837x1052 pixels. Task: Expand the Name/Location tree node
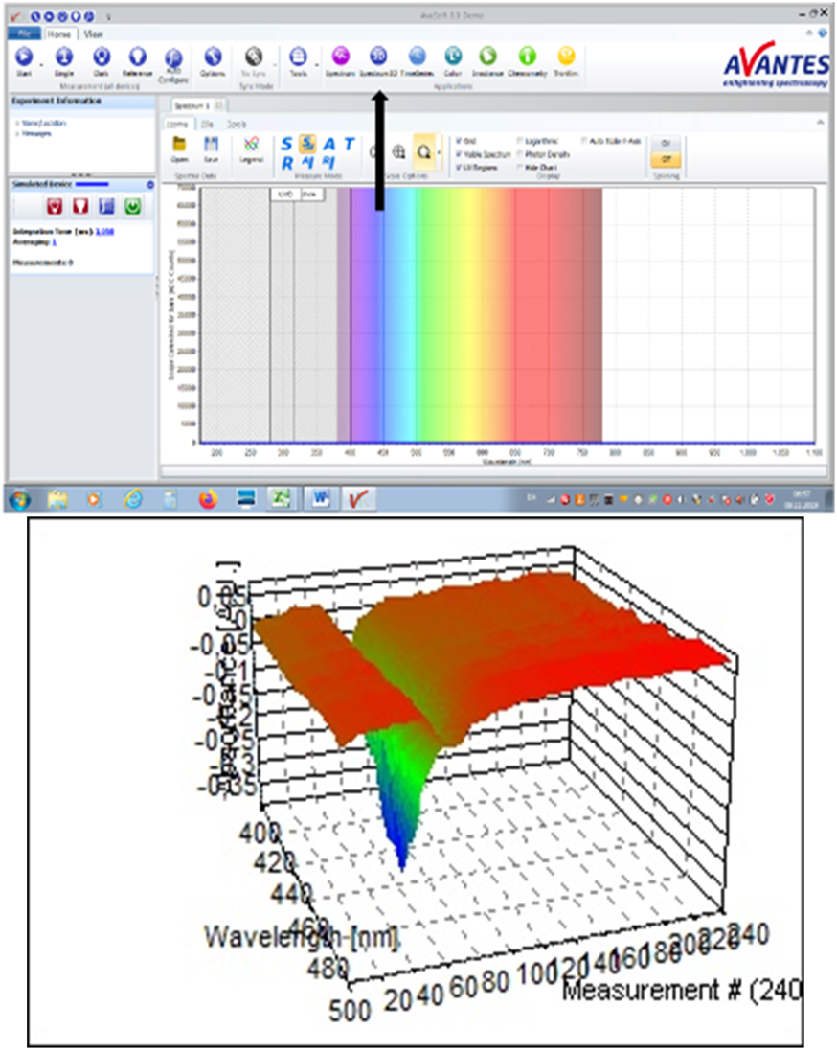(x=17, y=124)
